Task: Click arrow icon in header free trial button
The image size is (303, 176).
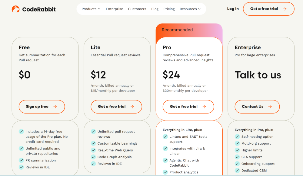Action: point(285,9)
